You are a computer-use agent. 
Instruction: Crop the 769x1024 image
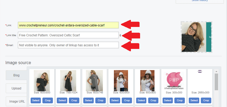coord(74,100)
